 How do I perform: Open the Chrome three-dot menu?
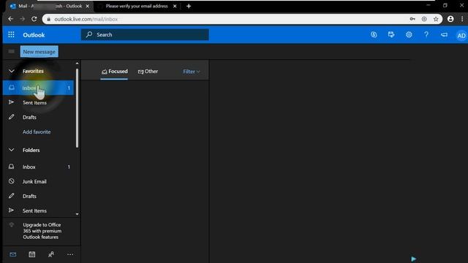point(462,19)
